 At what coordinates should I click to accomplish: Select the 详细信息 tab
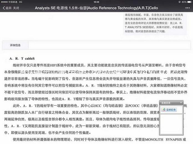click(15, 45)
